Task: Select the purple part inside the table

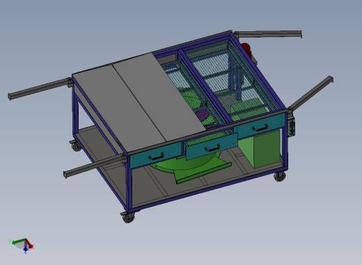Action: 203,113
